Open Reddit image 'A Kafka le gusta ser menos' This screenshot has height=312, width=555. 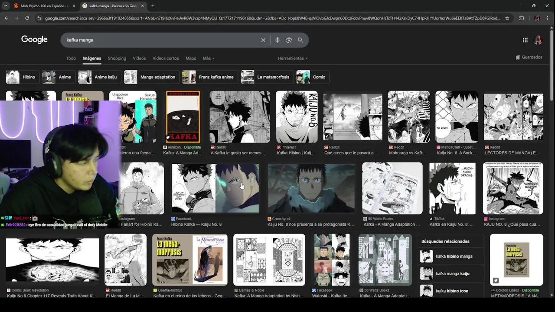[240, 117]
